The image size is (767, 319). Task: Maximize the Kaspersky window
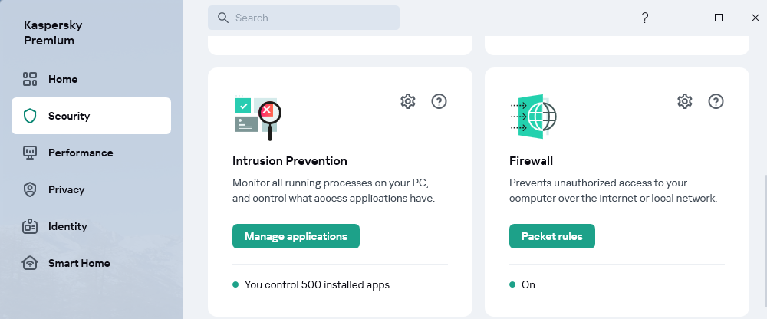click(x=719, y=18)
